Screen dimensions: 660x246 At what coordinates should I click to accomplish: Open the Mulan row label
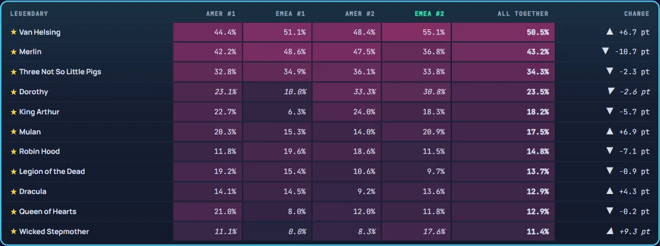click(x=30, y=132)
